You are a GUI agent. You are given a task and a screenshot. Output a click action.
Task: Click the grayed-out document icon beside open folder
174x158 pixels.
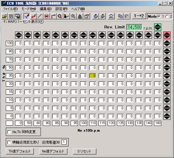(11, 16)
